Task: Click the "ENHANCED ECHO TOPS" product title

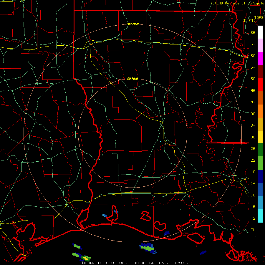Action: click(x=103, y=263)
